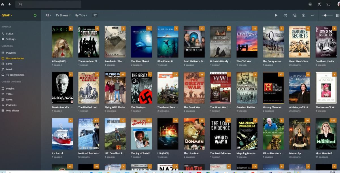Expand the QNAP server dropdown
The height and width of the screenshot is (173, 340).
tap(7, 15)
